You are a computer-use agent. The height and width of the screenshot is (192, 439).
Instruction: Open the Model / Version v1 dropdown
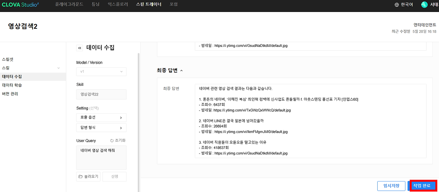point(102,72)
